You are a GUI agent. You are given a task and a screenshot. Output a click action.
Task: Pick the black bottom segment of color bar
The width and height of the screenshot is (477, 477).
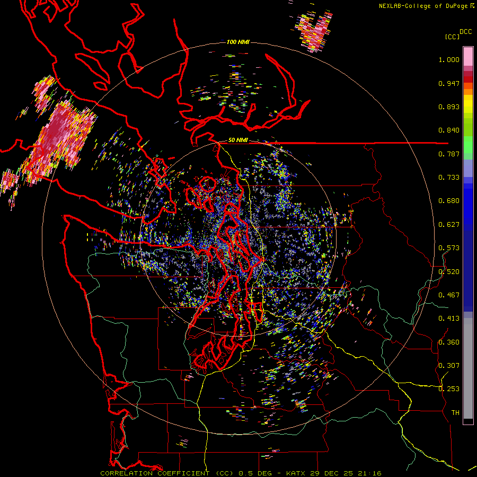point(468,421)
